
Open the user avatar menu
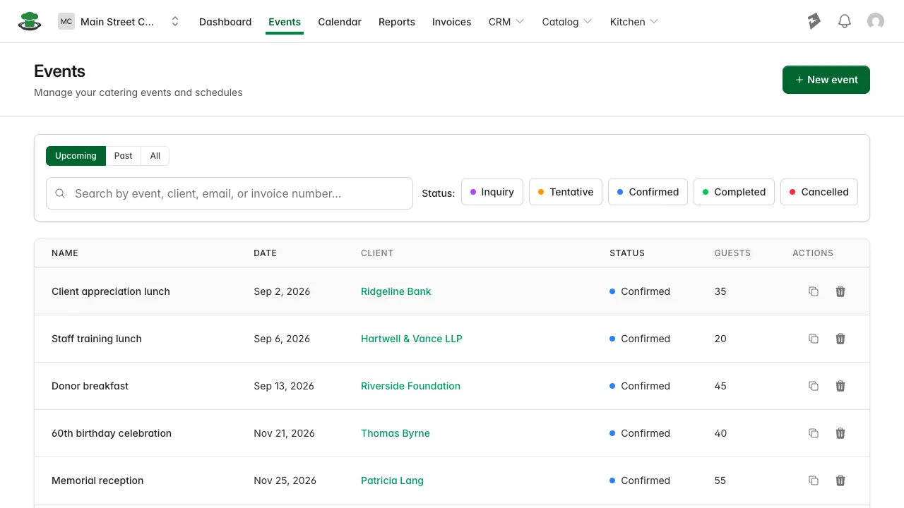pyautogui.click(x=876, y=21)
